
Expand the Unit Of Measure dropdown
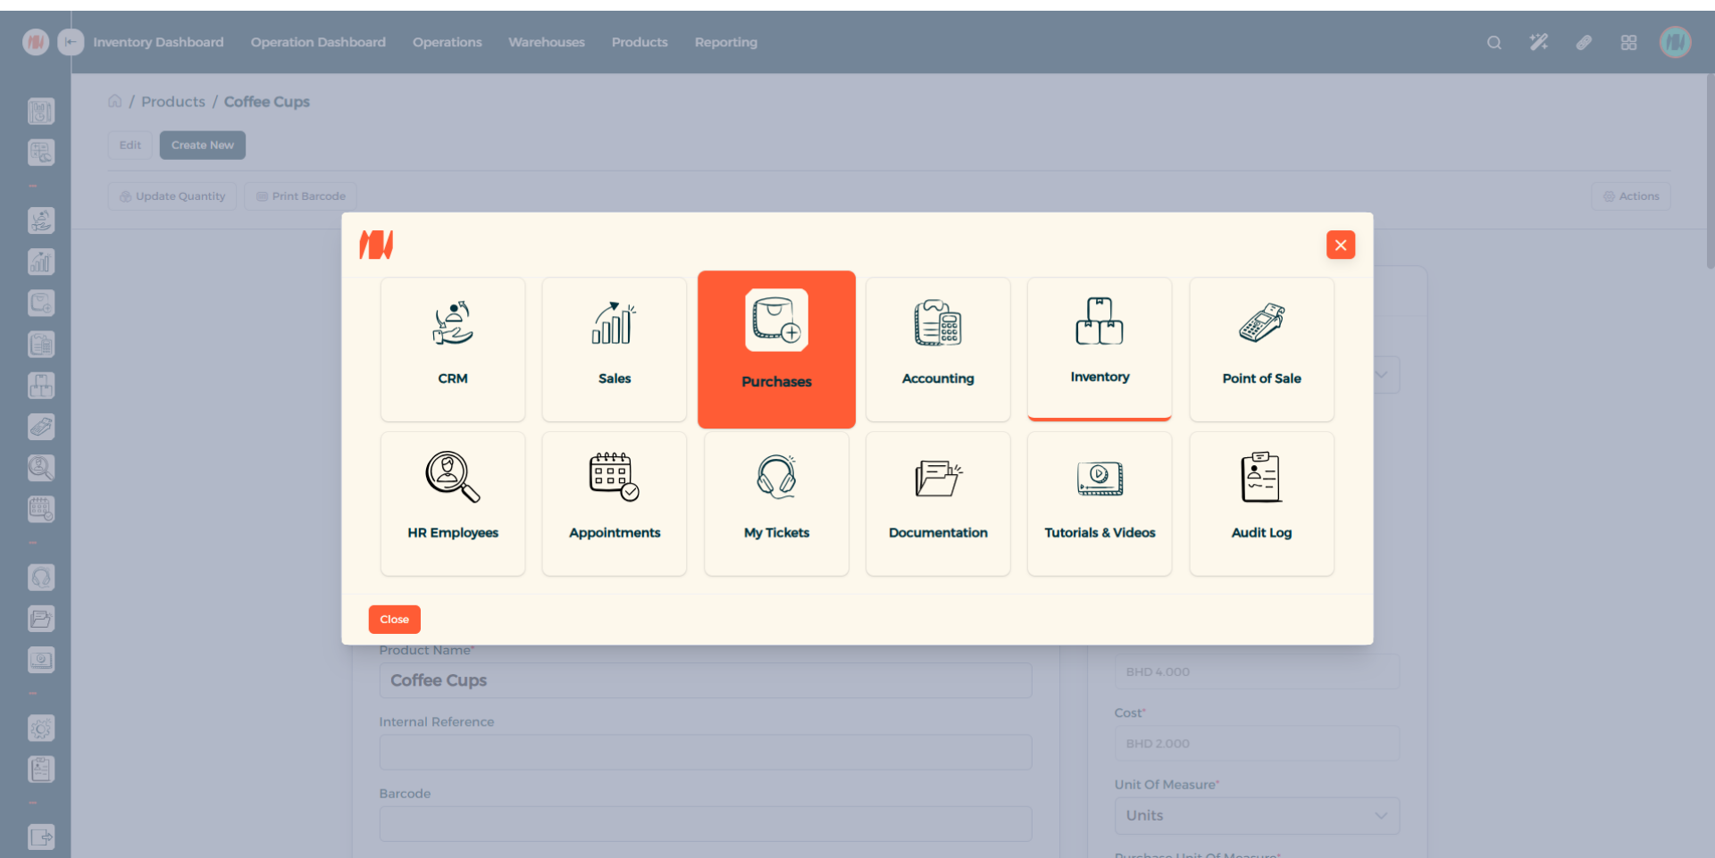coord(1256,816)
